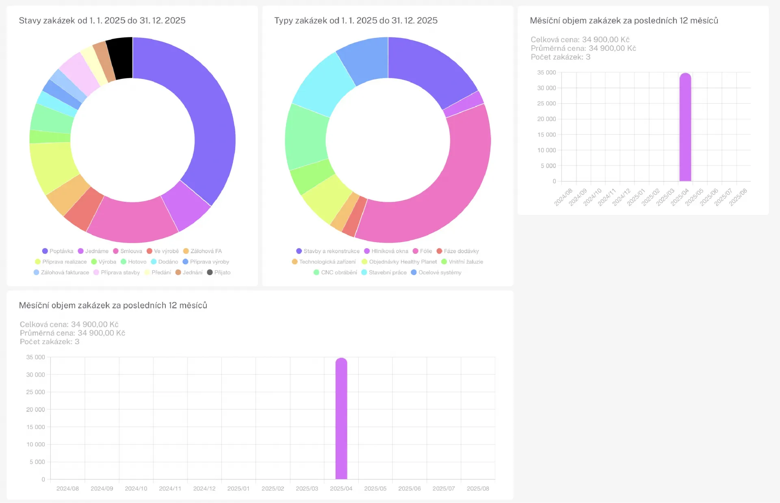The height and width of the screenshot is (503, 780).
Task: Click the Přijato black legend dot
Action: (x=210, y=272)
